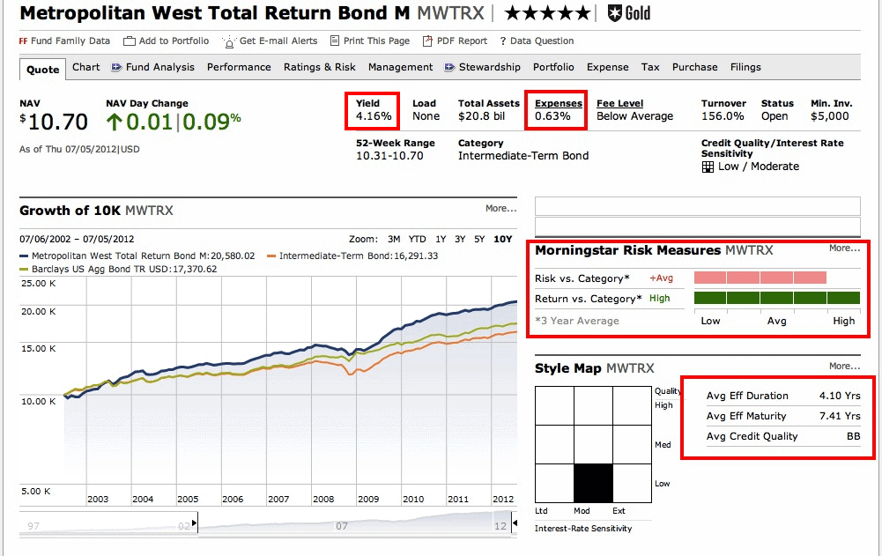The height and width of the screenshot is (556, 882).
Task: Set chart zoom to 5Y
Action: [x=479, y=239]
